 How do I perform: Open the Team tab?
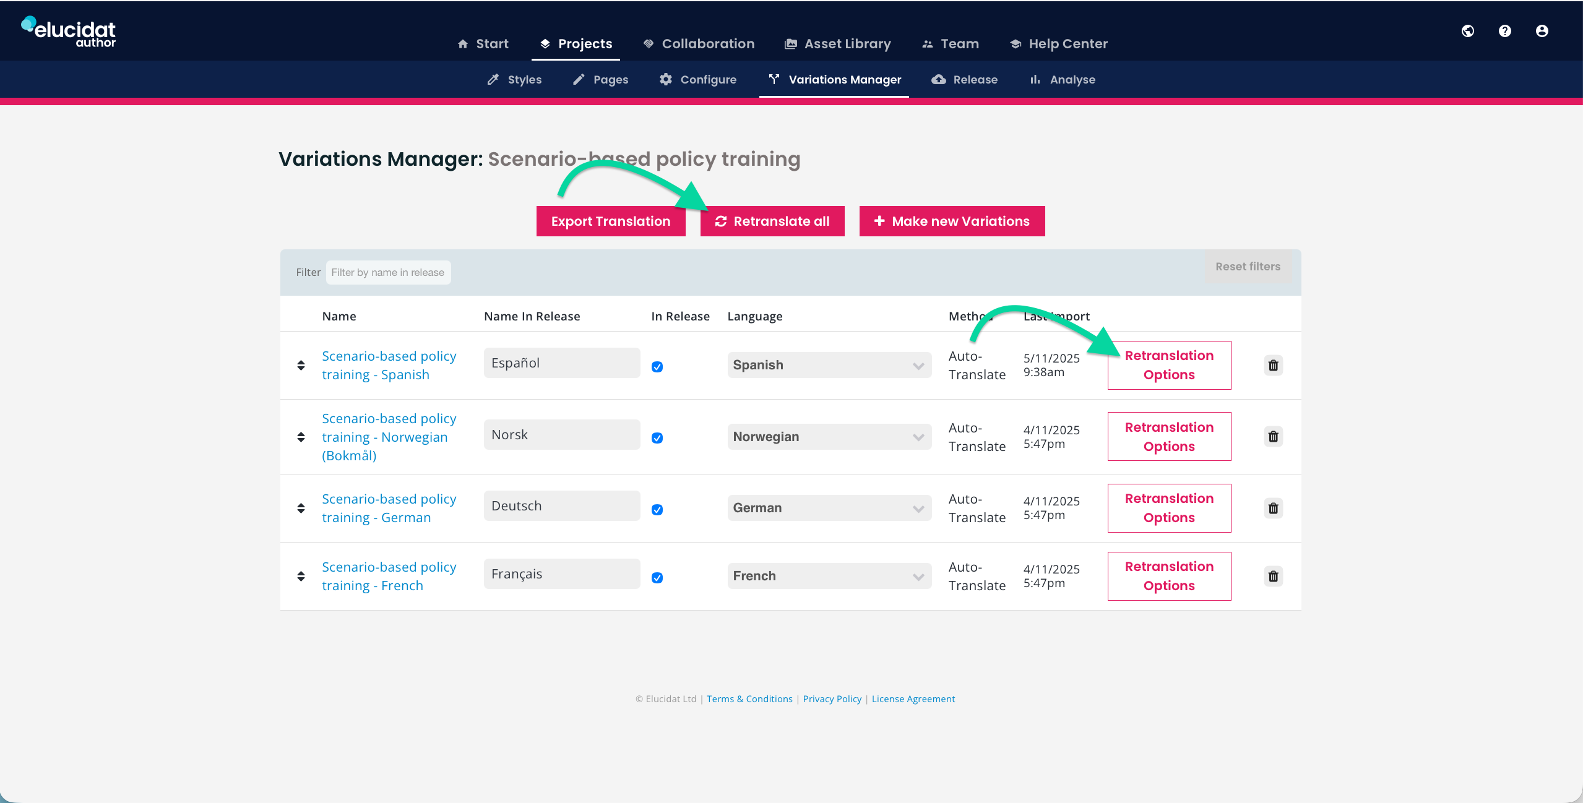click(951, 44)
